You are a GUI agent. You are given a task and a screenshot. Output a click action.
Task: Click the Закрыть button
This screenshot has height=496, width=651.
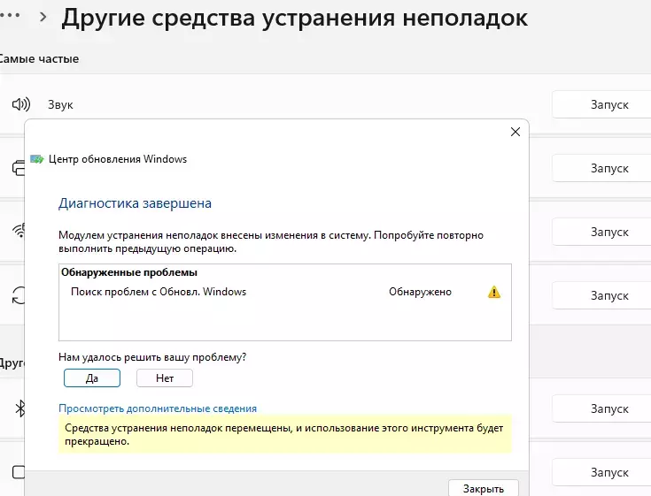pos(484,488)
